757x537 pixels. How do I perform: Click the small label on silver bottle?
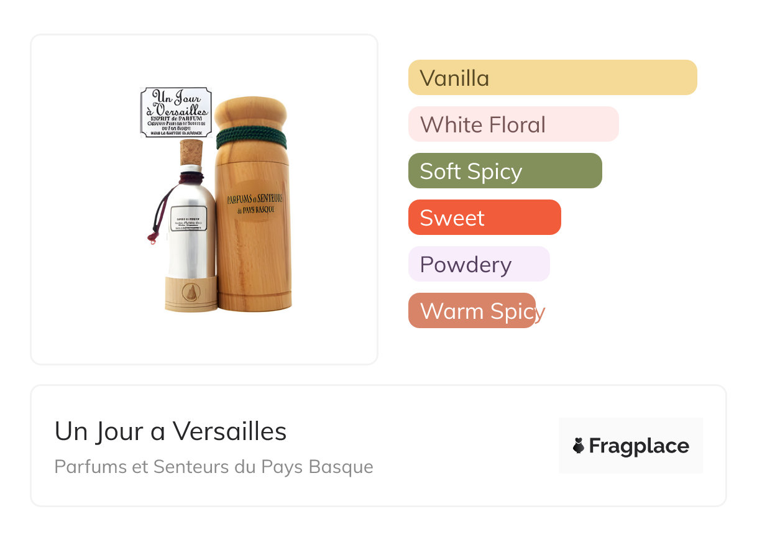pyautogui.click(x=188, y=219)
